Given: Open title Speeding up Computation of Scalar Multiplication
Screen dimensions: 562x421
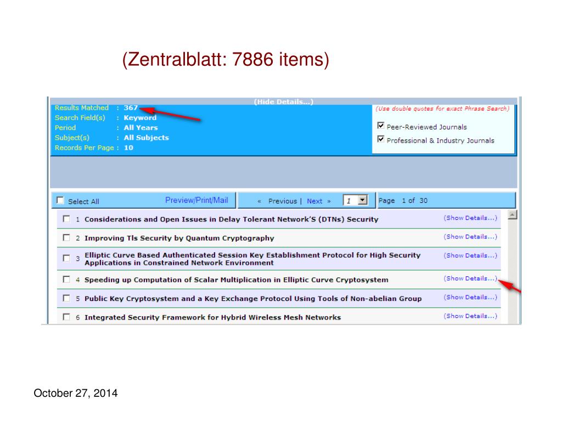Looking at the screenshot, I should click(236, 280).
